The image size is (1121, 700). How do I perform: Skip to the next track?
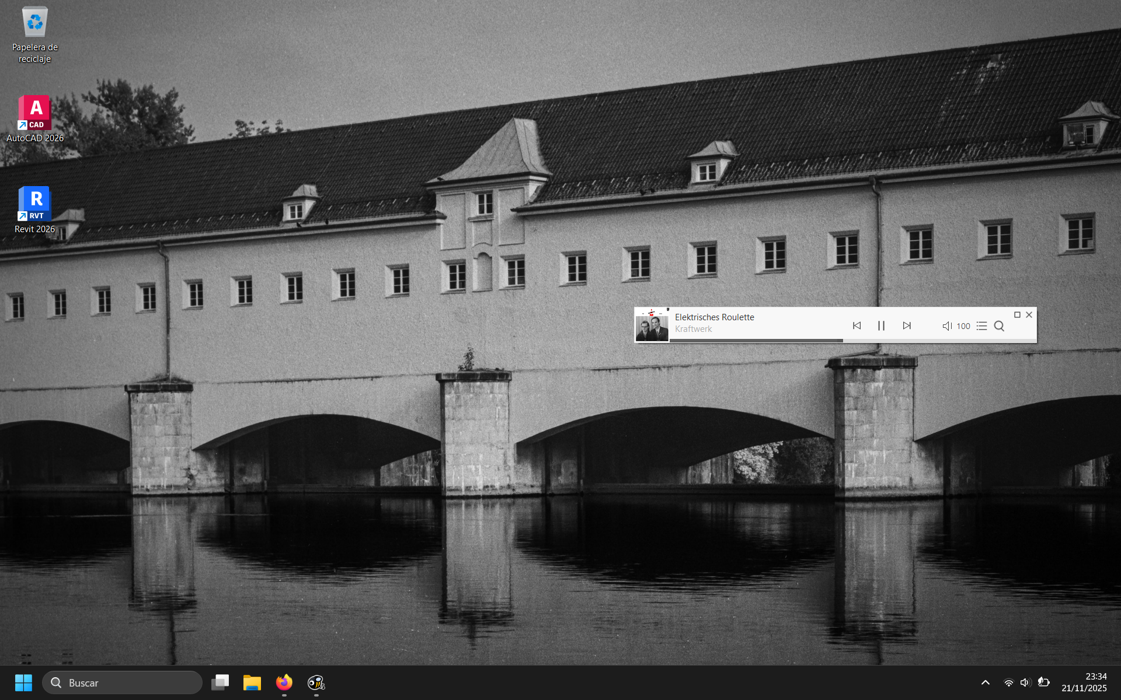tap(906, 325)
